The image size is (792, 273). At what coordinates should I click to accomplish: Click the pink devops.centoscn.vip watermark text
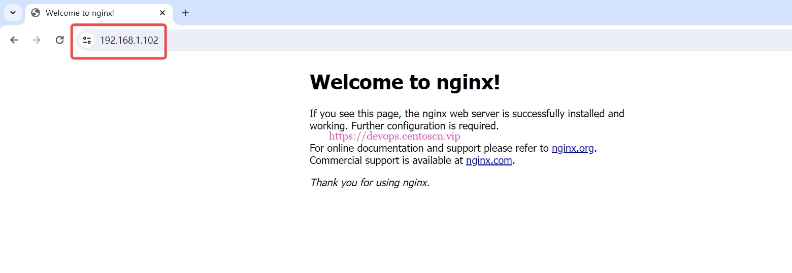point(394,136)
